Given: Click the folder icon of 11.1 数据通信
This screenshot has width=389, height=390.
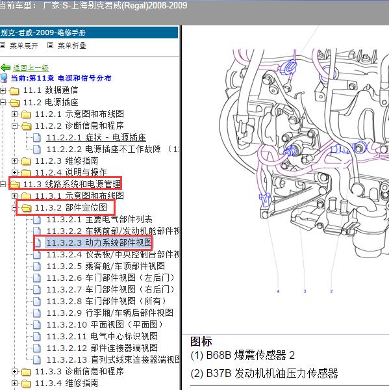Looking at the screenshot, I should [x=14, y=91].
